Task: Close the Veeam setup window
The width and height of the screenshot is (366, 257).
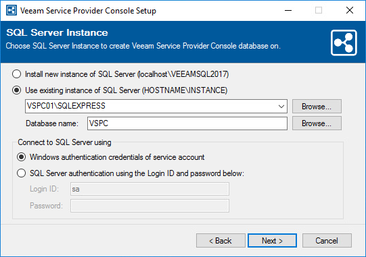Action: point(350,11)
